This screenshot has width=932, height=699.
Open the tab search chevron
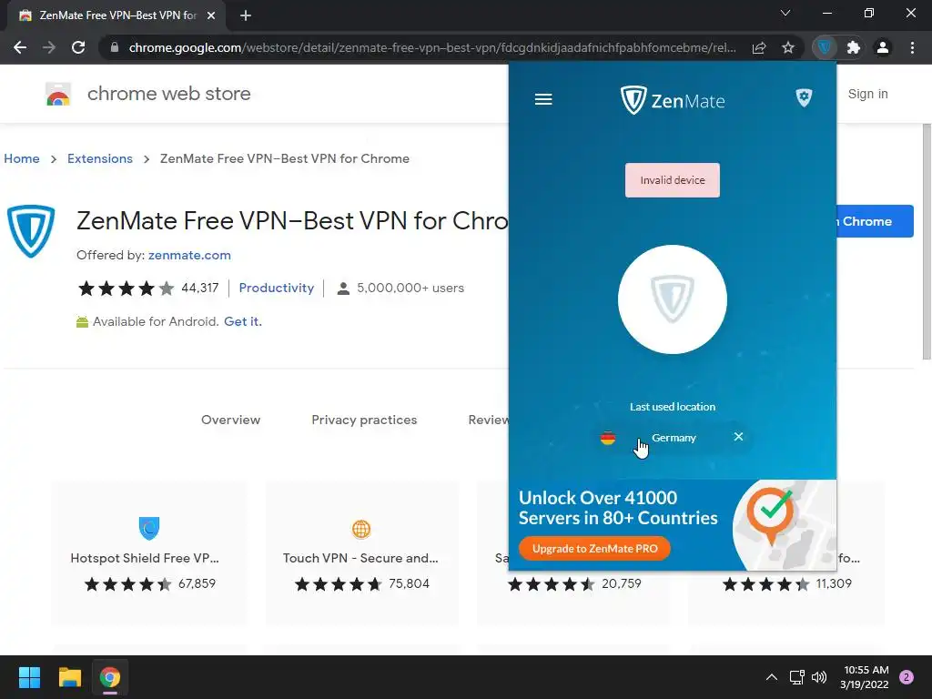785,13
